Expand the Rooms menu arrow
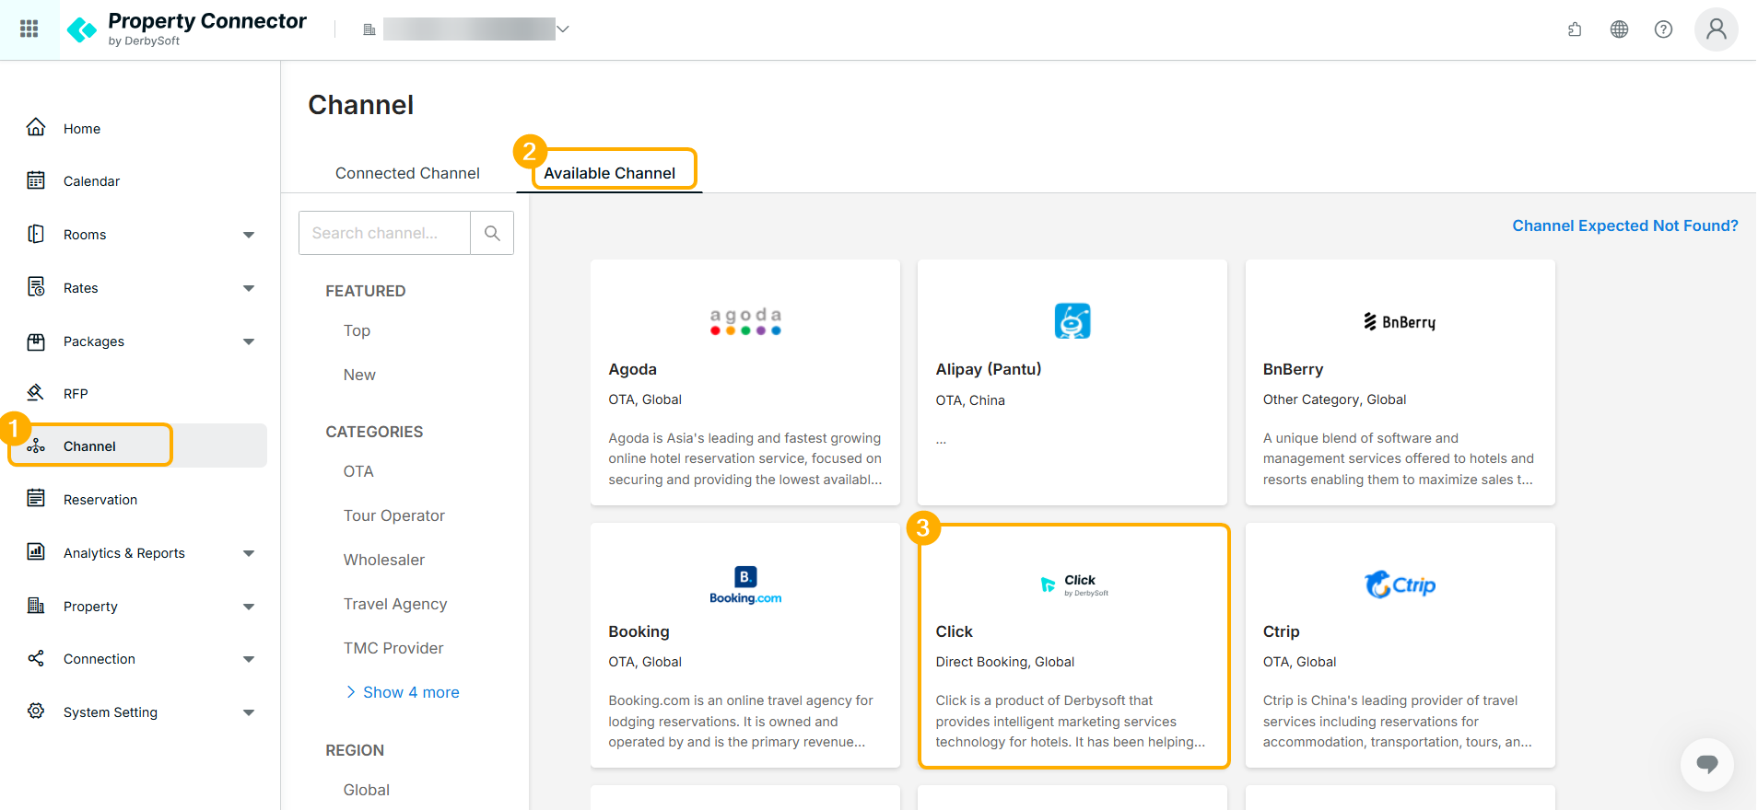The width and height of the screenshot is (1758, 810). tap(249, 235)
